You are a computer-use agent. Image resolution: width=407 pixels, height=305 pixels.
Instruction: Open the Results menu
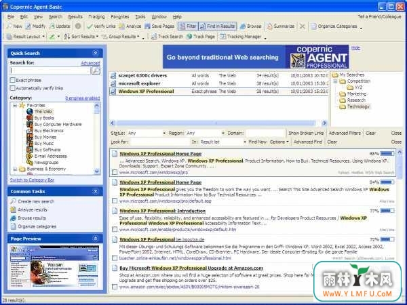point(75,16)
